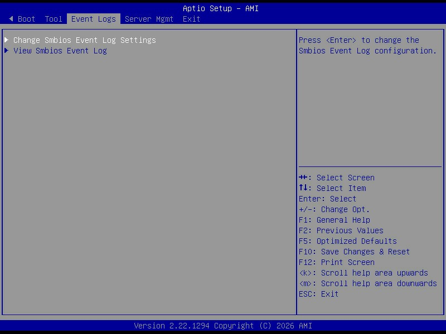Click the F2: Previous Values hint

[341, 230]
